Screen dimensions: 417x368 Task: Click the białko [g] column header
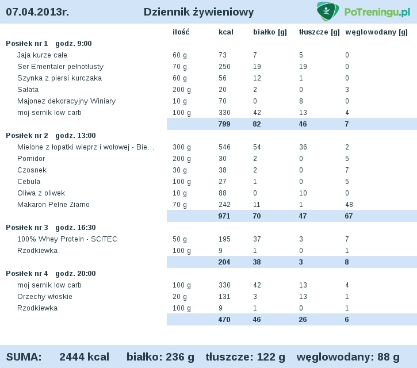270,32
